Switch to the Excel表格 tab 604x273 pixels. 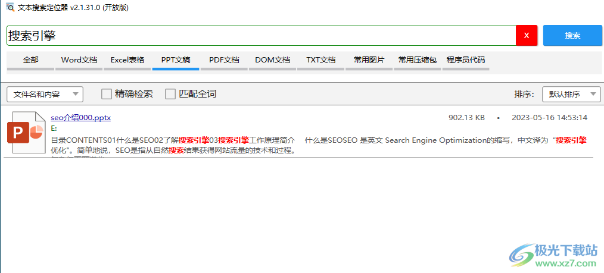coord(127,62)
